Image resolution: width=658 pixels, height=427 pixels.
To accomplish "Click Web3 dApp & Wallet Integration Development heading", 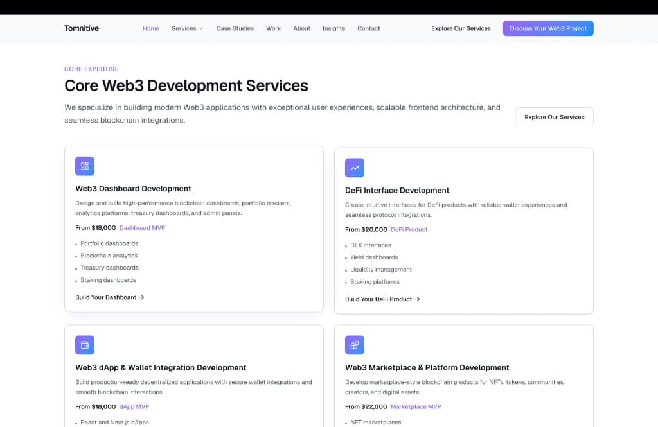I will [x=161, y=368].
